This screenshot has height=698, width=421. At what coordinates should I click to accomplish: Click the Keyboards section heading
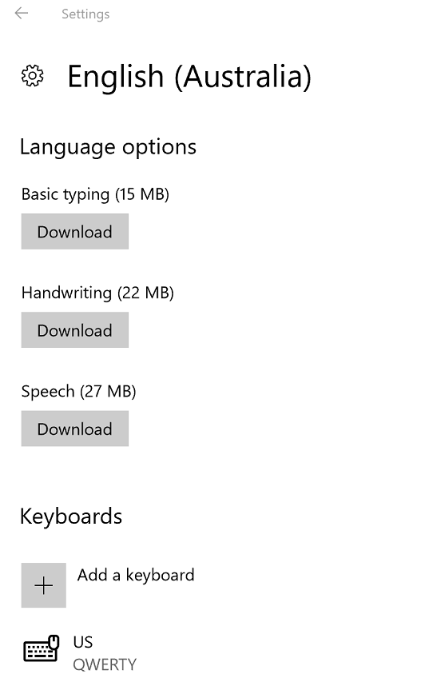pyautogui.click(x=71, y=517)
